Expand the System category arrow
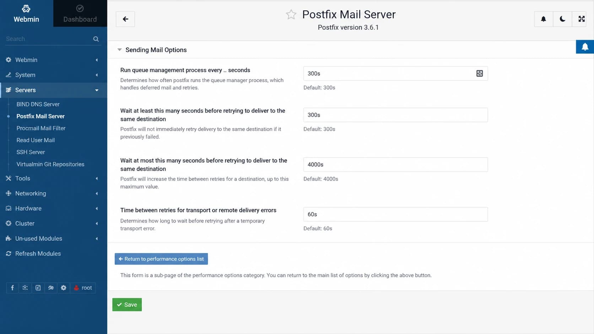Screen dimensions: 594x334 (x=97, y=75)
